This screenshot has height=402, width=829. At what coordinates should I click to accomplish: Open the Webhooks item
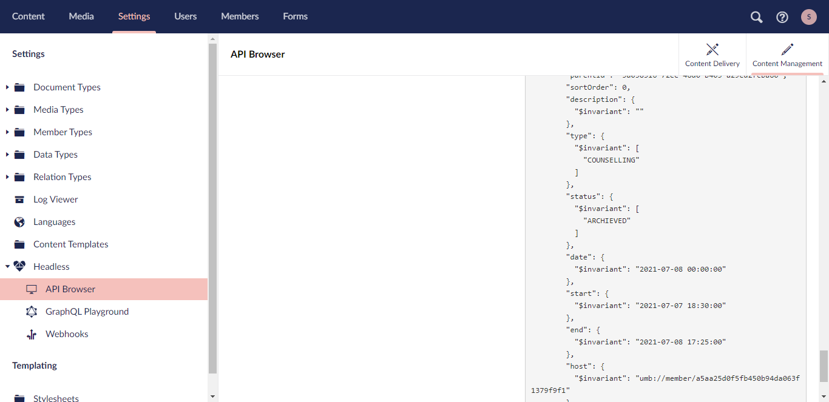point(67,334)
